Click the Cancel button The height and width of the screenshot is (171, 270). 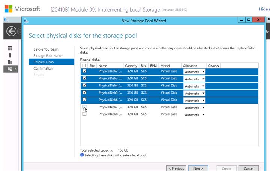(249, 168)
